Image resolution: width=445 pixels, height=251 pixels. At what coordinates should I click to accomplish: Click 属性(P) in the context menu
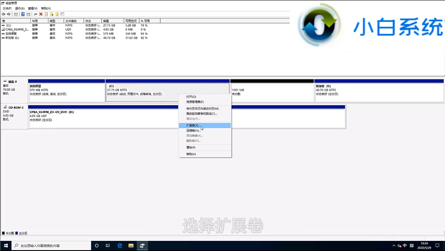click(191, 147)
